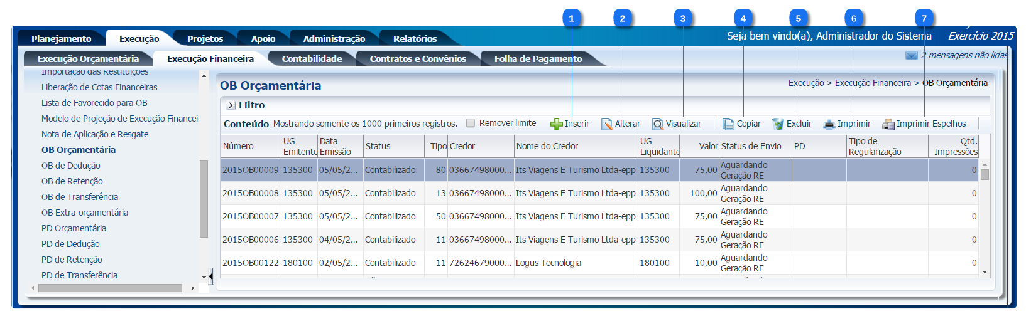Click the Imprimir printer icon
The image size is (1026, 316).
pos(829,124)
